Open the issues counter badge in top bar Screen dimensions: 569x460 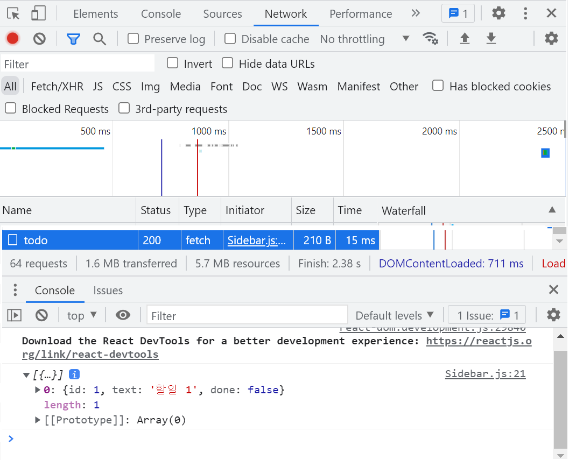(458, 14)
